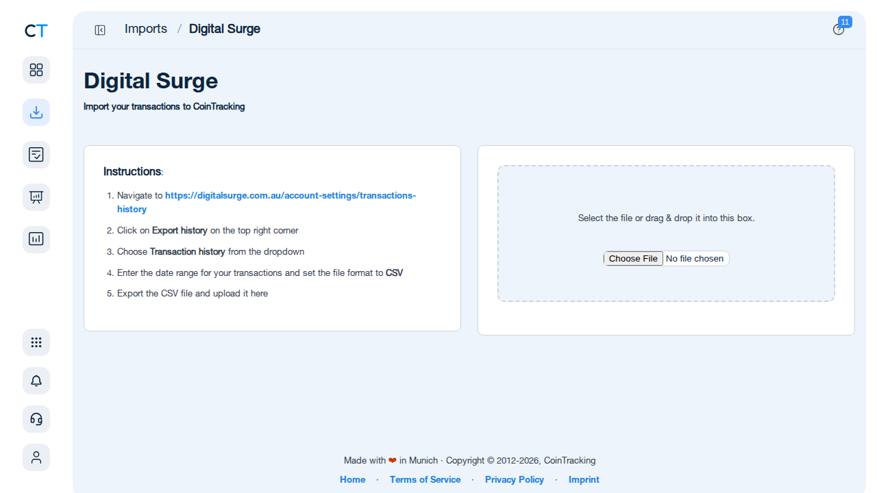This screenshot has width=877, height=493.
Task: Open the bar chart reports icon in sidebar
Action: click(36, 240)
